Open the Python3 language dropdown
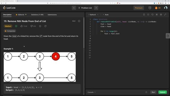The image size is (170, 96). (x=93, y=15)
